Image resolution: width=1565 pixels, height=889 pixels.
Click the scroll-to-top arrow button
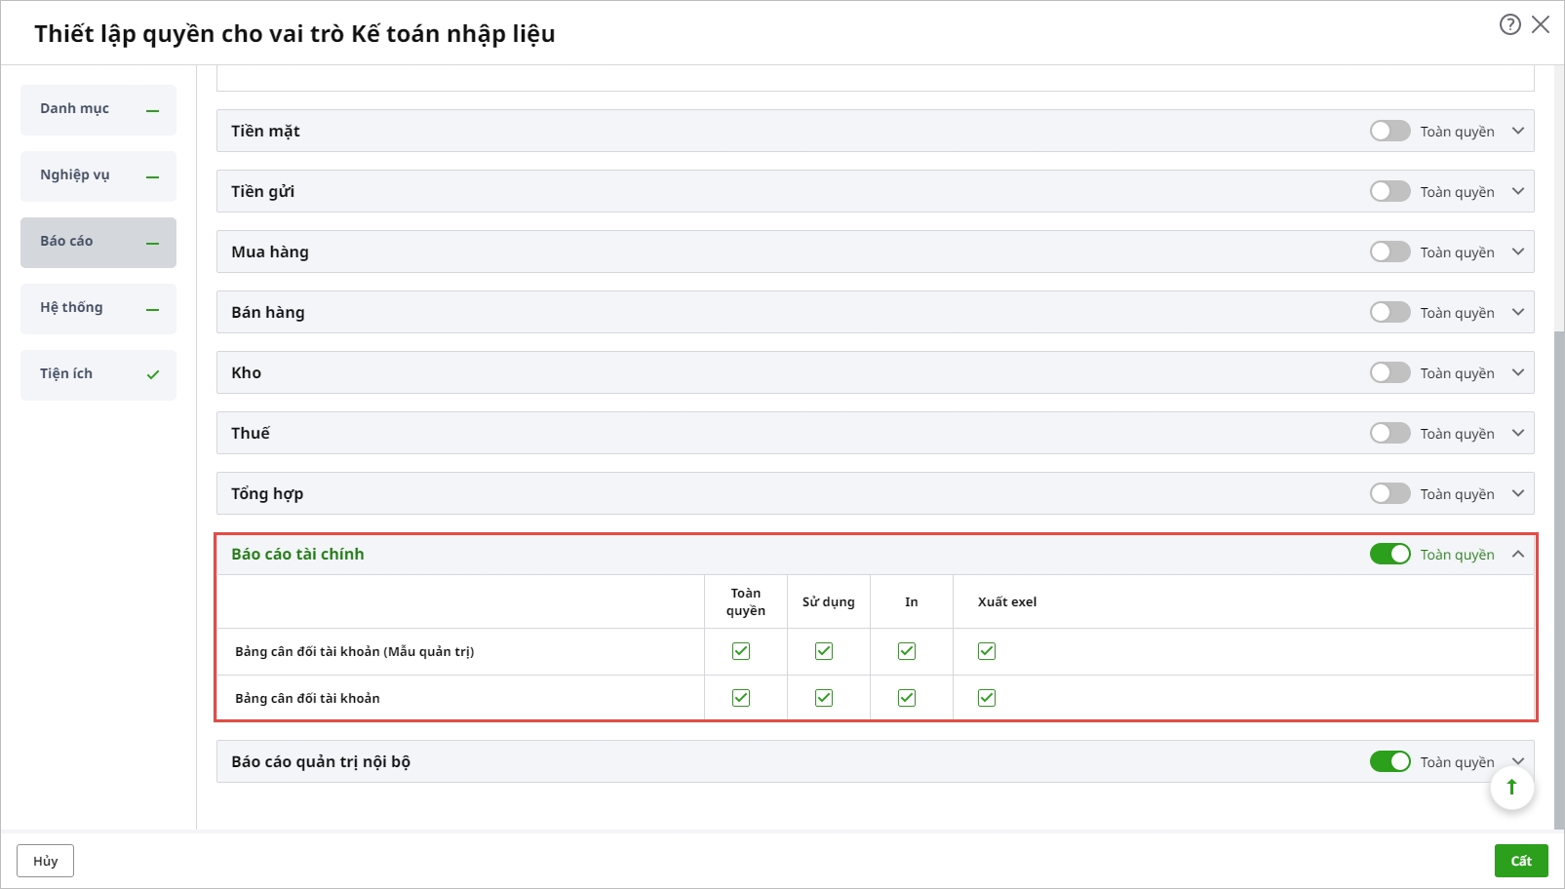tap(1511, 788)
